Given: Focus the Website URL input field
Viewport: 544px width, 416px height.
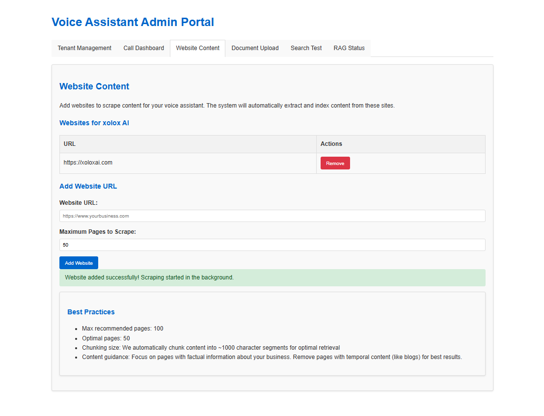Looking at the screenshot, I should point(272,216).
